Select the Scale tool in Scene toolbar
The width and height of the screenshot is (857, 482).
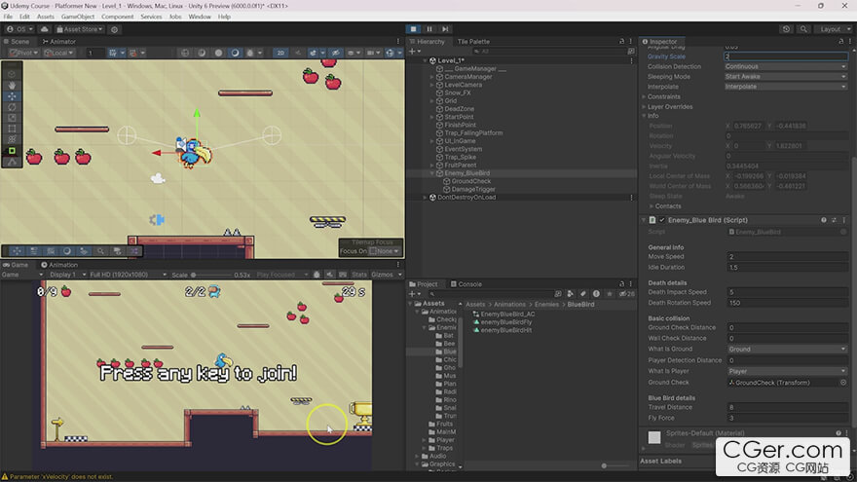tap(12, 118)
